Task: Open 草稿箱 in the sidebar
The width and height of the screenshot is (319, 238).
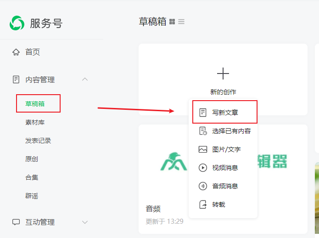Action: [35, 104]
